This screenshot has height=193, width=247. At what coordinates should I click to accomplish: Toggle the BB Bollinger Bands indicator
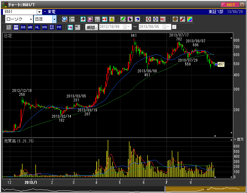pos(23,27)
